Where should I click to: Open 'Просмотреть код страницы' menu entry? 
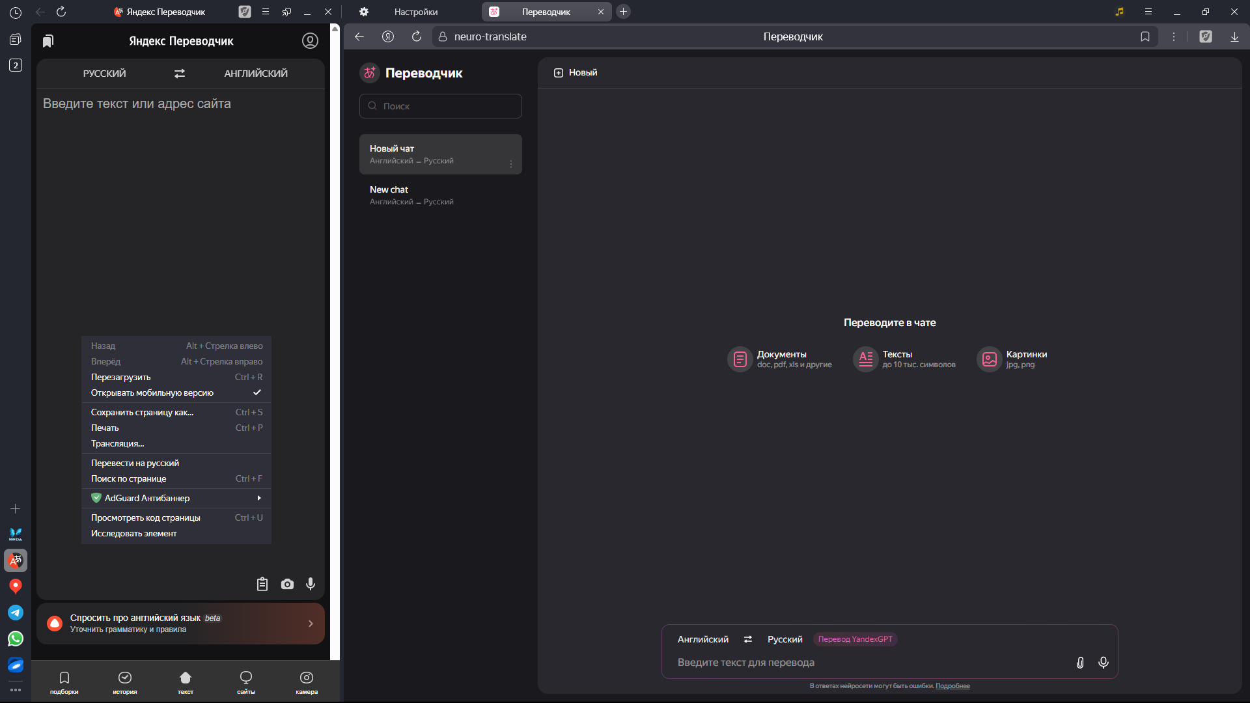(x=176, y=517)
